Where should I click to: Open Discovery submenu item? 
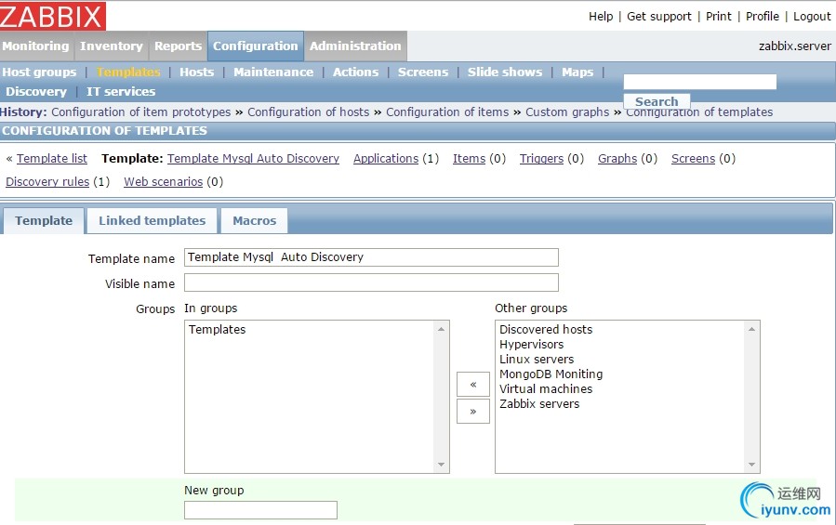[x=36, y=92]
